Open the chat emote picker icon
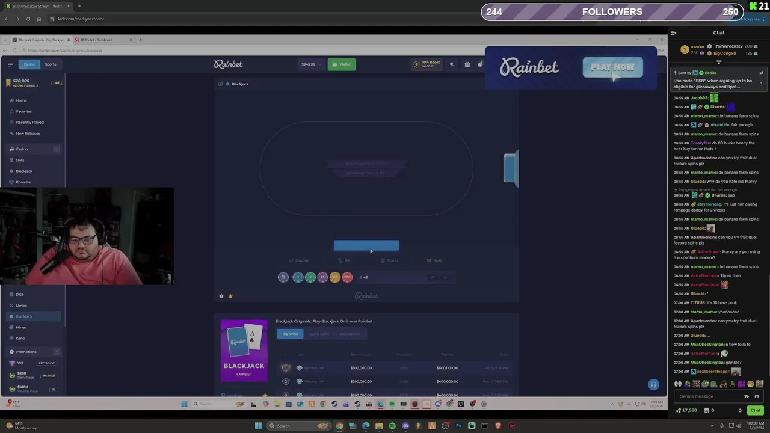Screen dimensions: 770x433 tap(757, 396)
